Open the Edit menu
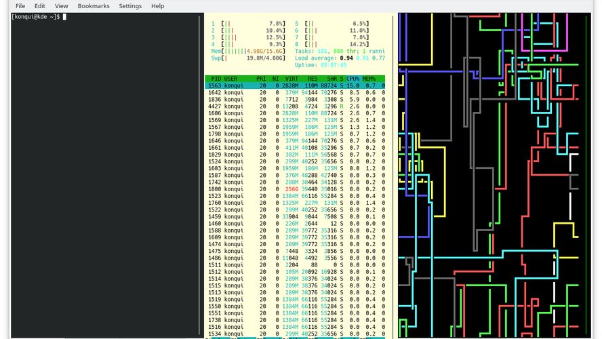 tap(40, 6)
